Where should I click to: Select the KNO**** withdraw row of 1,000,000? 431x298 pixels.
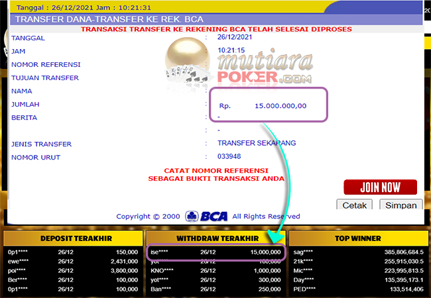coord(216,271)
